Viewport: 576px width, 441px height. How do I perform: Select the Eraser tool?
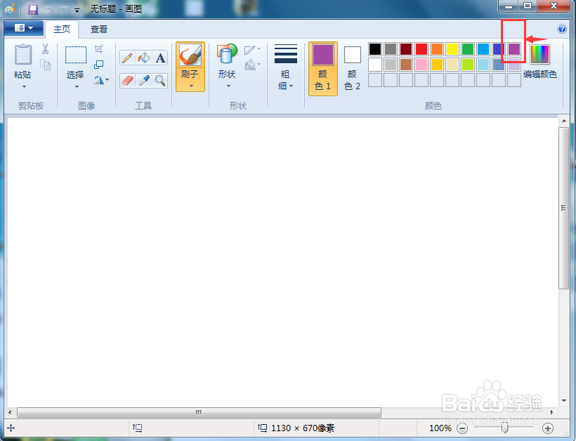click(127, 81)
